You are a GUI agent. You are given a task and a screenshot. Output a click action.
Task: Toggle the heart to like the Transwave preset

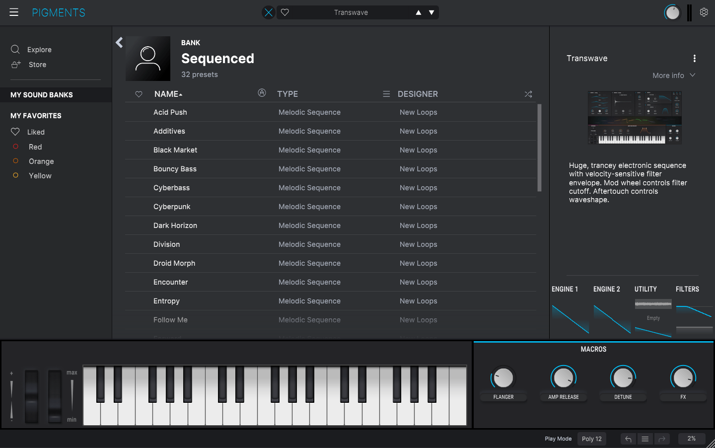point(285,12)
